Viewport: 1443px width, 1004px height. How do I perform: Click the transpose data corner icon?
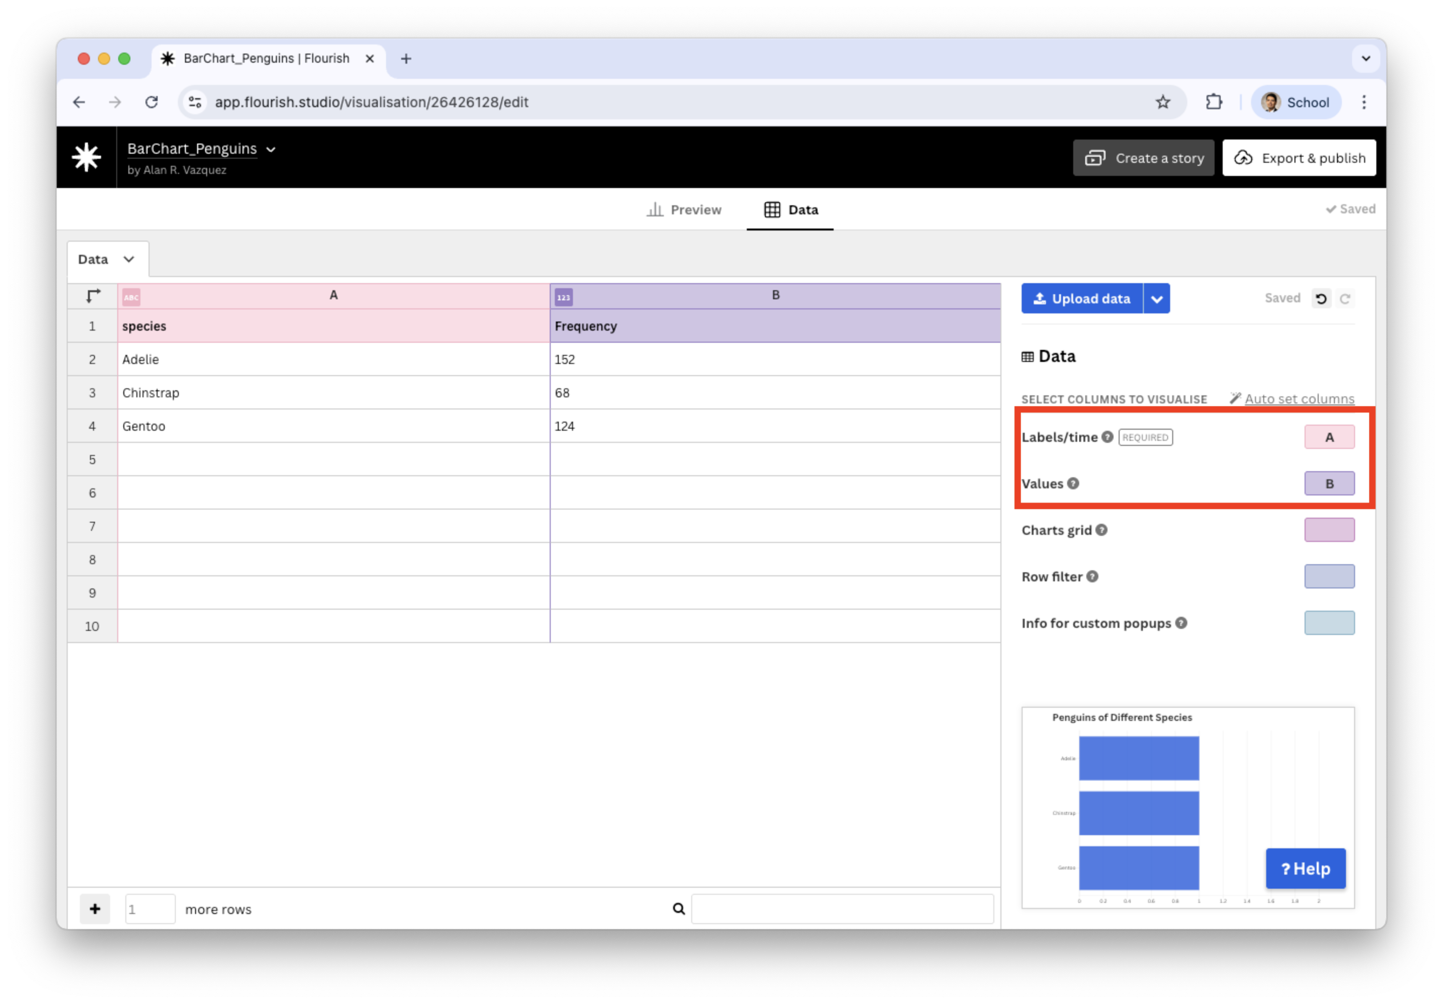(x=93, y=295)
